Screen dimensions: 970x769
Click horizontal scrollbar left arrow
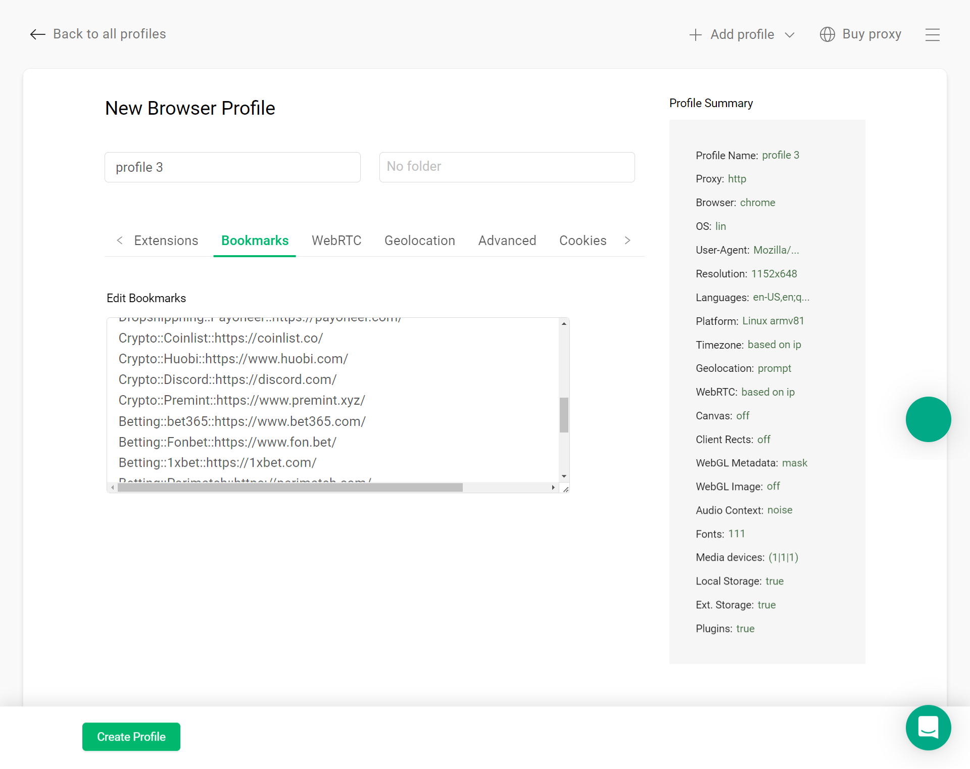112,488
